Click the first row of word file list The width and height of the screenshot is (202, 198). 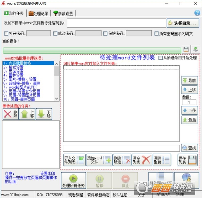tap(121, 67)
